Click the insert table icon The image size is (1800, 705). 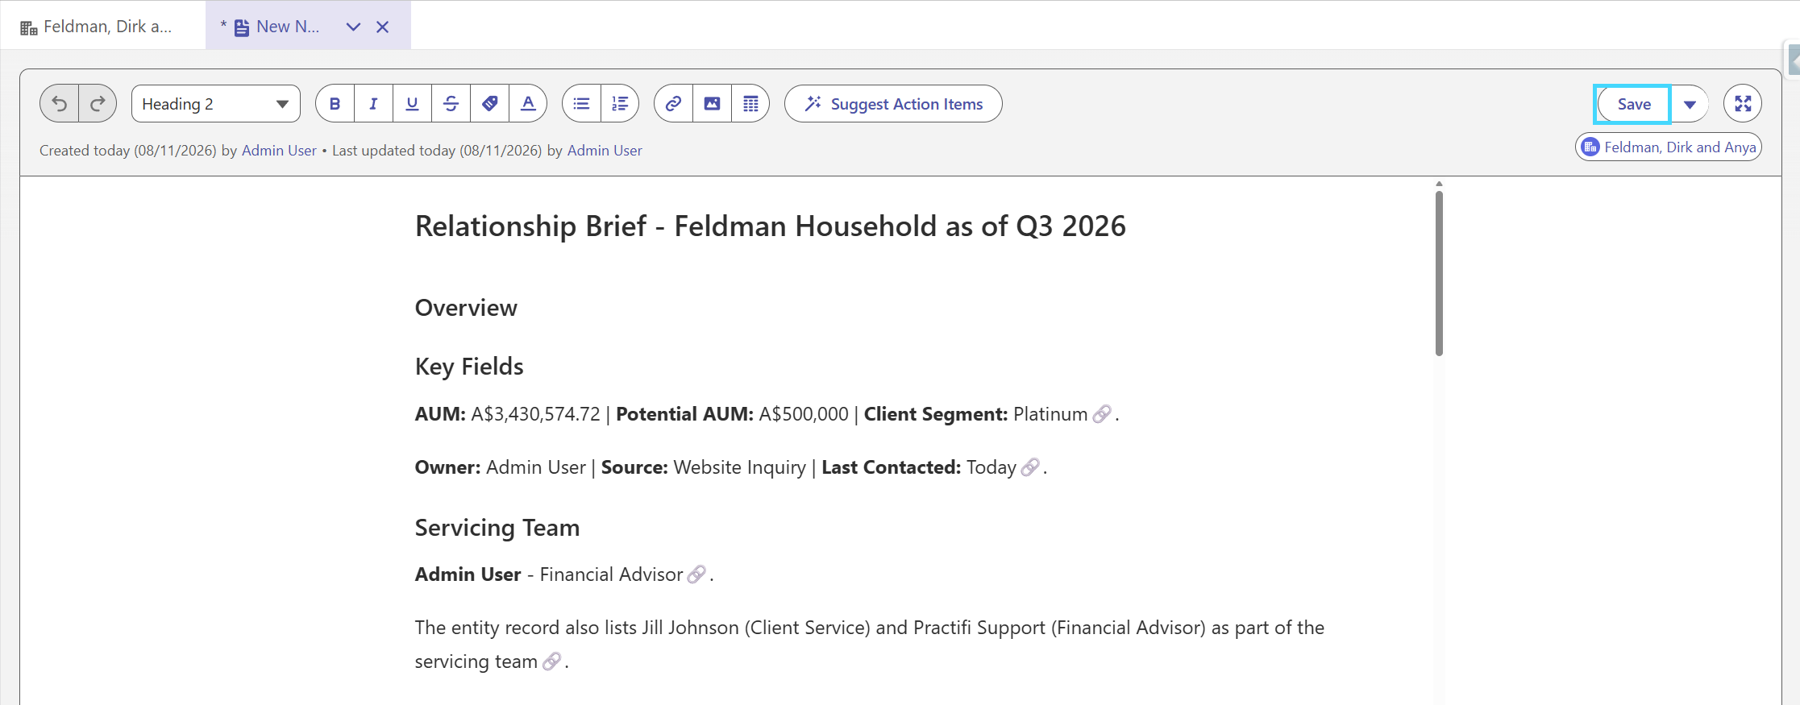pyautogui.click(x=750, y=104)
